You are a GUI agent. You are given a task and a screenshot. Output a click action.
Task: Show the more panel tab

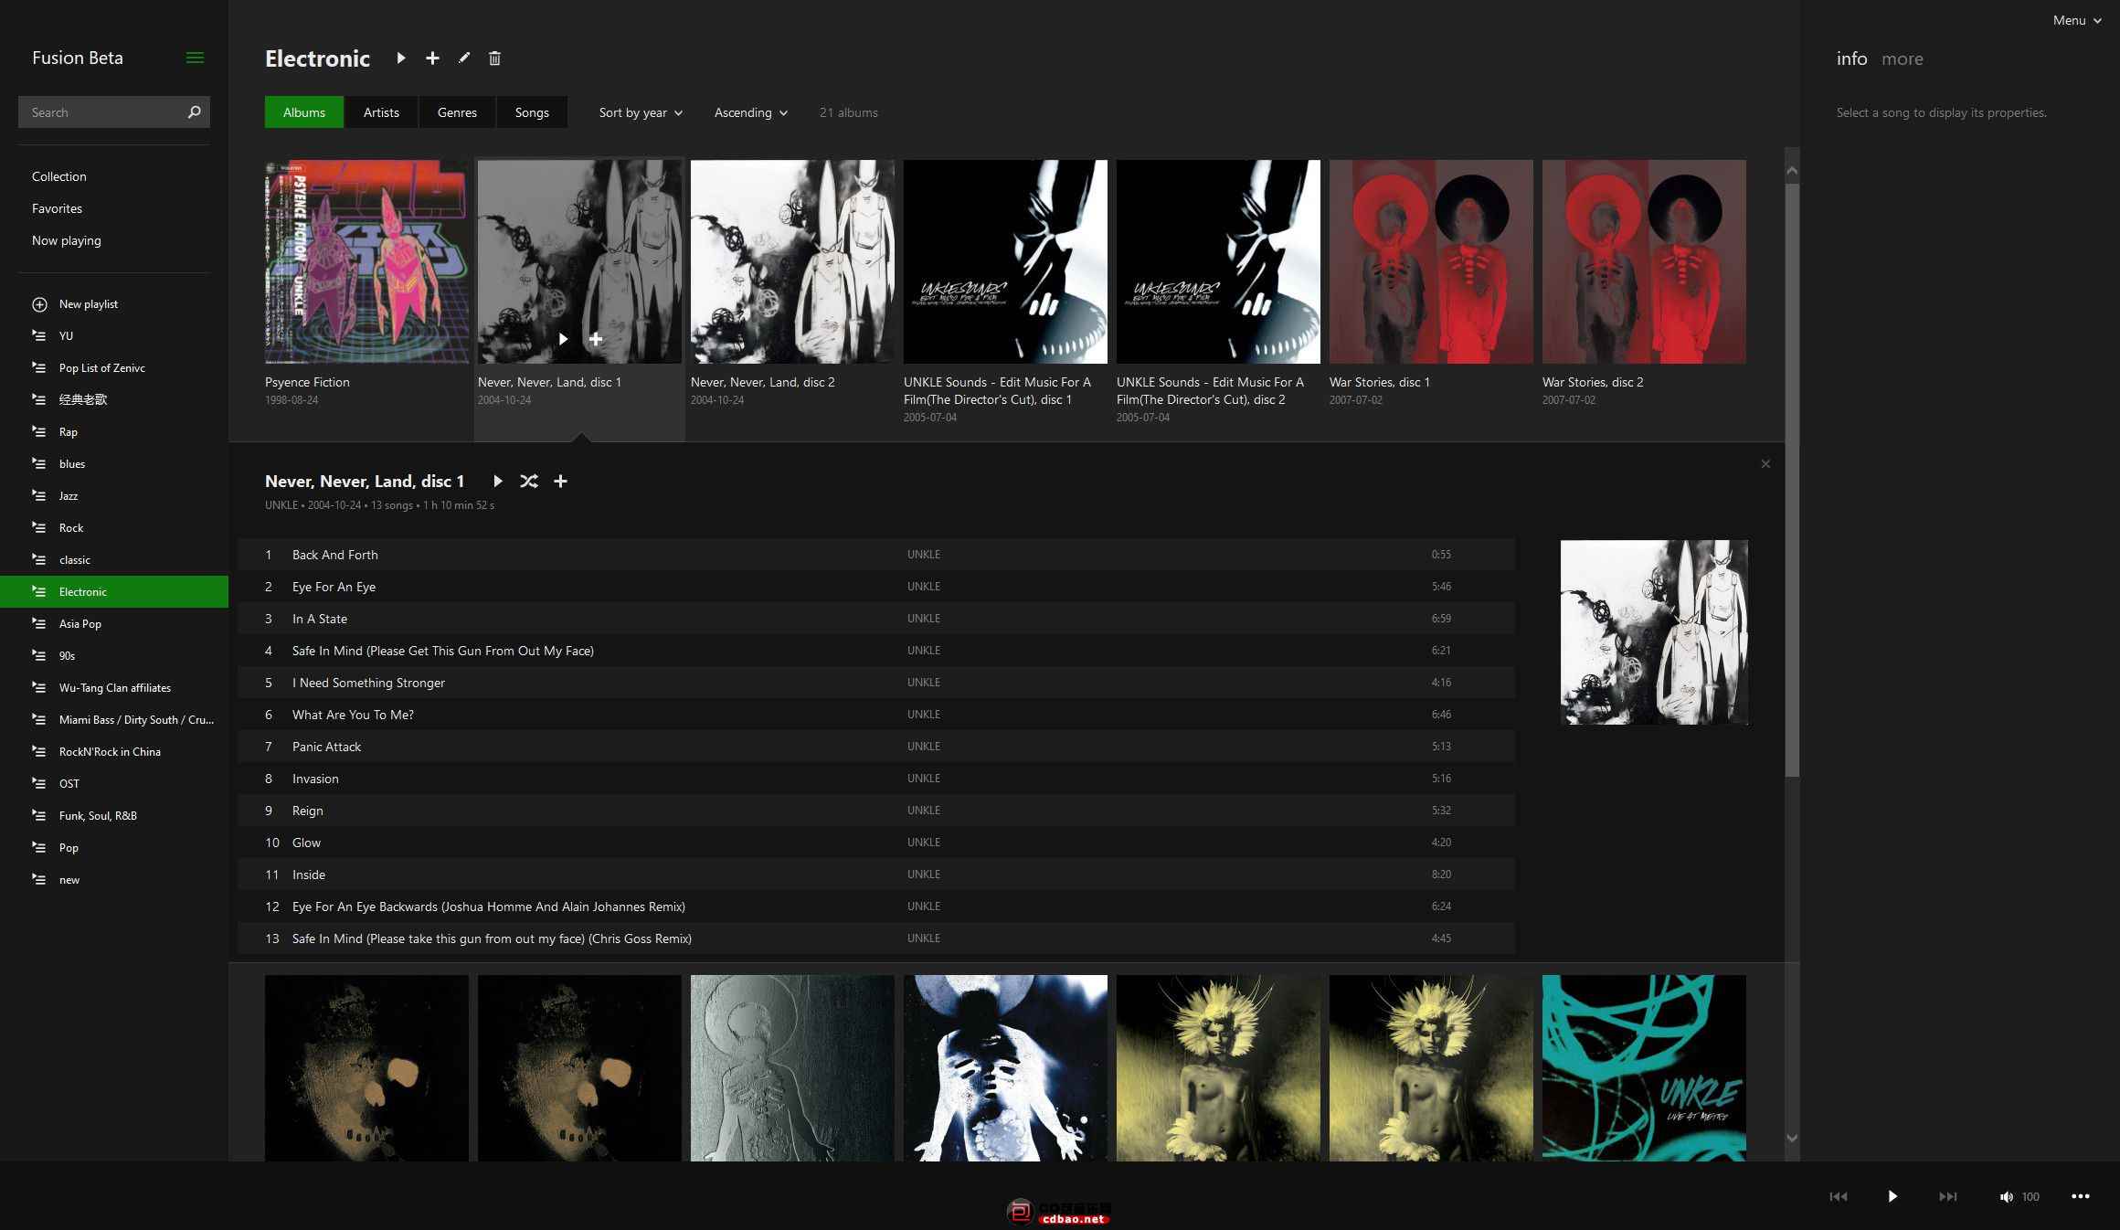1903,58
